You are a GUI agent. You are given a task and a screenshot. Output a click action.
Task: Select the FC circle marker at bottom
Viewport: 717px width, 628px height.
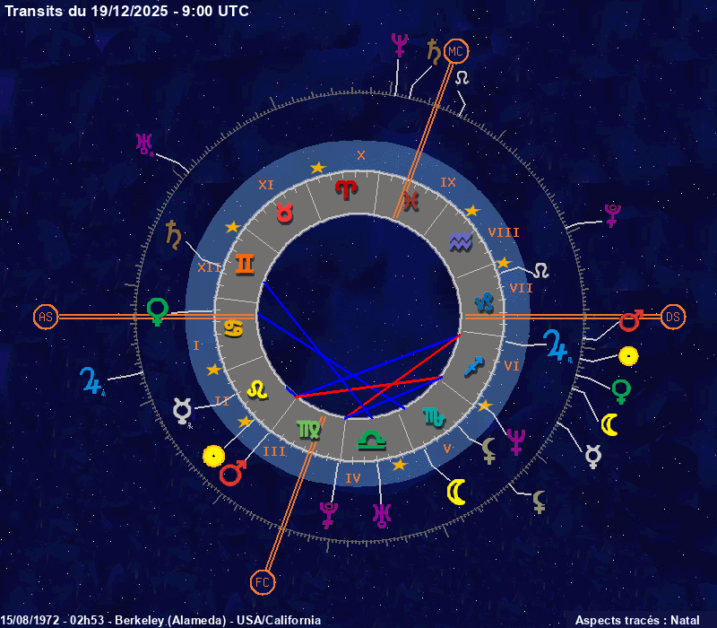(262, 581)
